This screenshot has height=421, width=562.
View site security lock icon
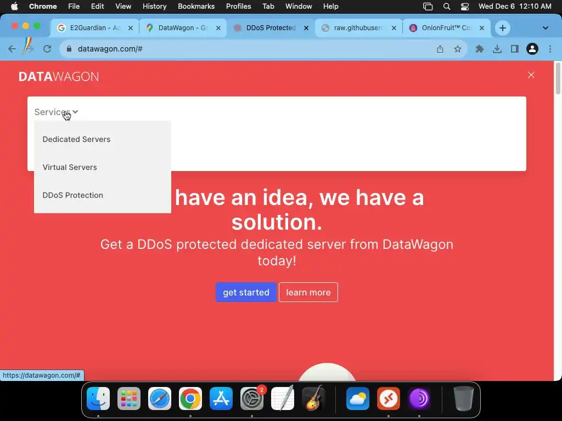[x=69, y=49]
